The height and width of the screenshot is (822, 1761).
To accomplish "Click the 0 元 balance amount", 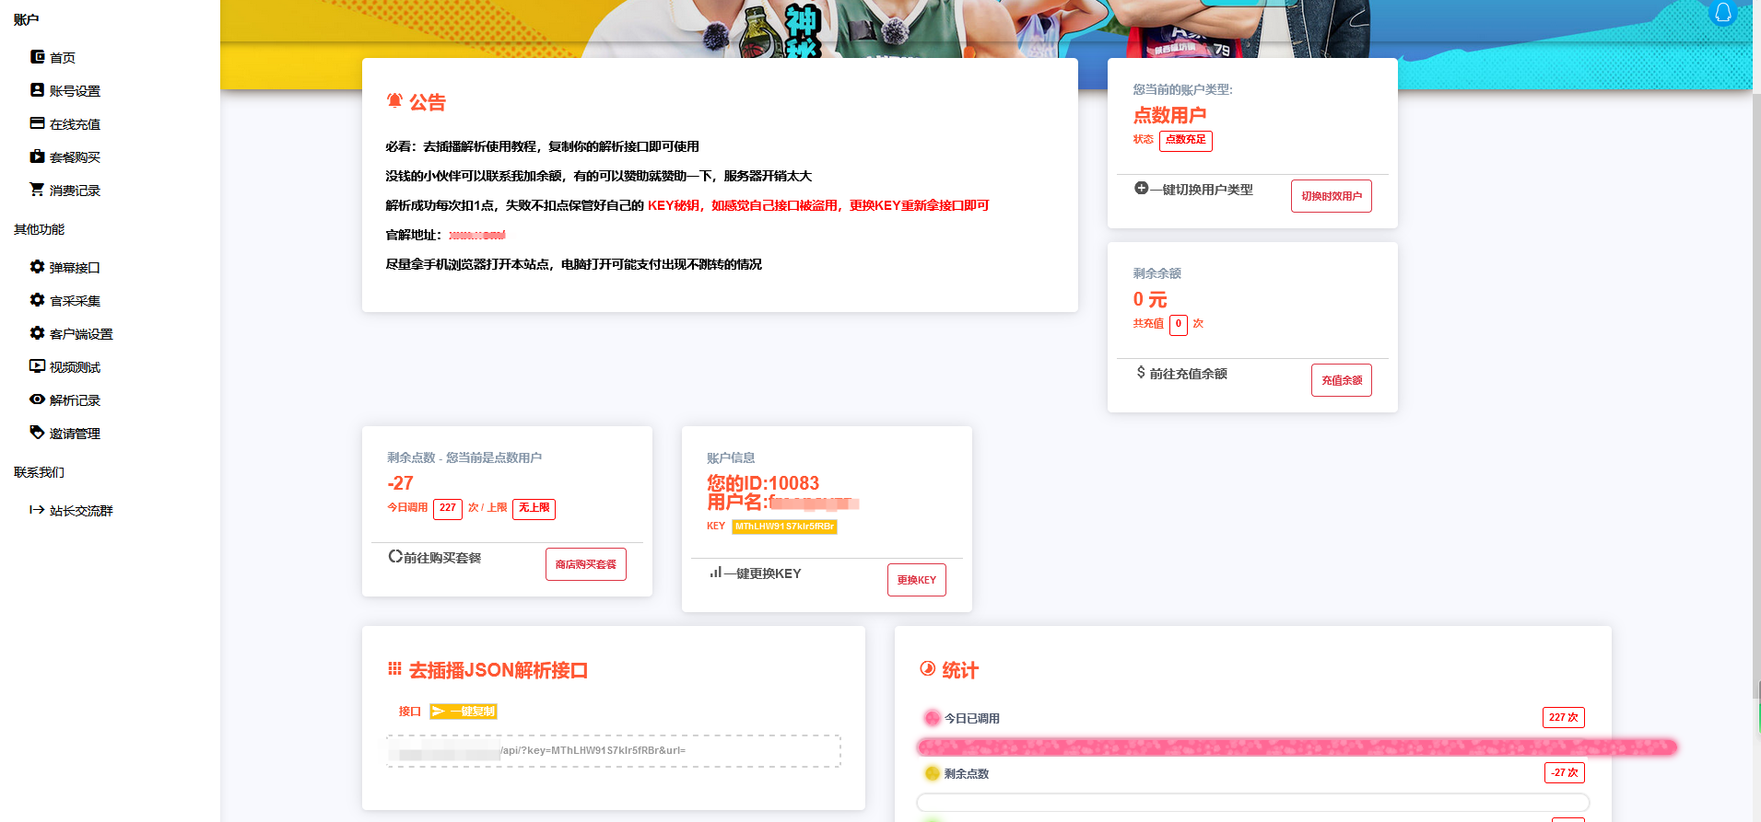I will pyautogui.click(x=1150, y=299).
